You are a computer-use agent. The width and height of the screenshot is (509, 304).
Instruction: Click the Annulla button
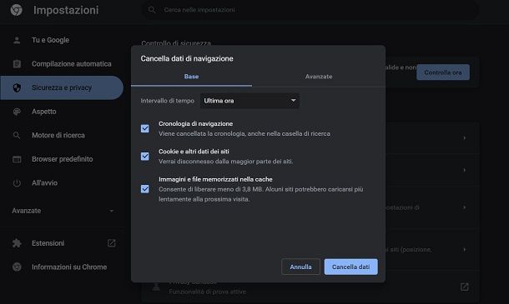pyautogui.click(x=300, y=267)
